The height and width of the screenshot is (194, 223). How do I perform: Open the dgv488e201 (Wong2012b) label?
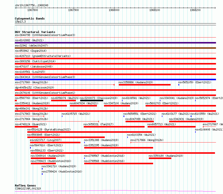click(x=32, y=108)
